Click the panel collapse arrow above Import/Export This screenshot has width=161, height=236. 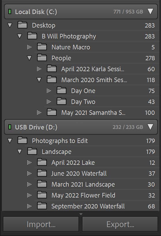pos(81,214)
